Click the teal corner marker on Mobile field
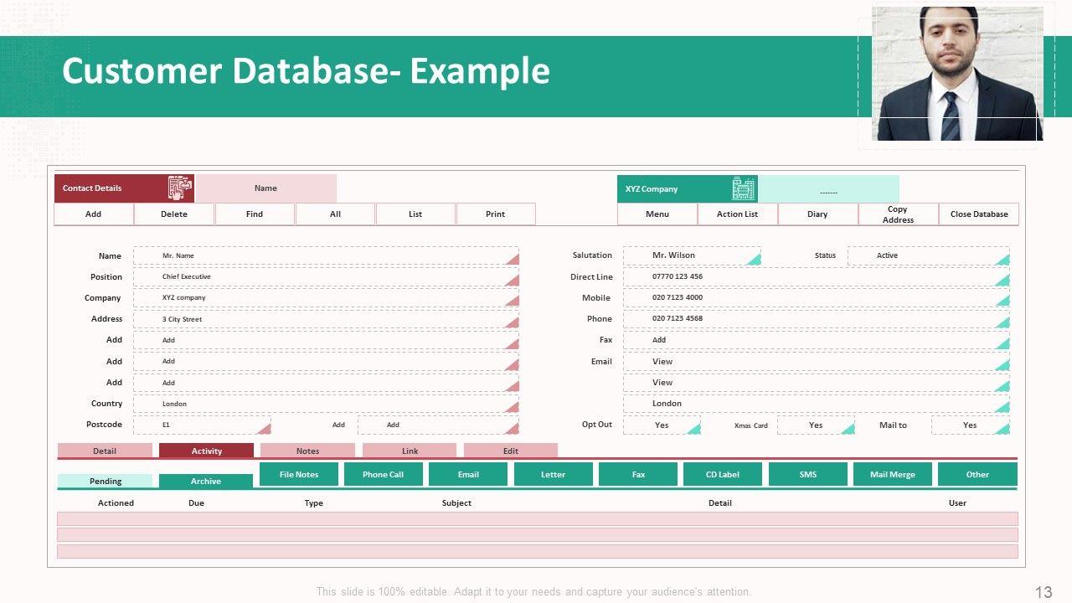The height and width of the screenshot is (603, 1072). tap(1002, 301)
